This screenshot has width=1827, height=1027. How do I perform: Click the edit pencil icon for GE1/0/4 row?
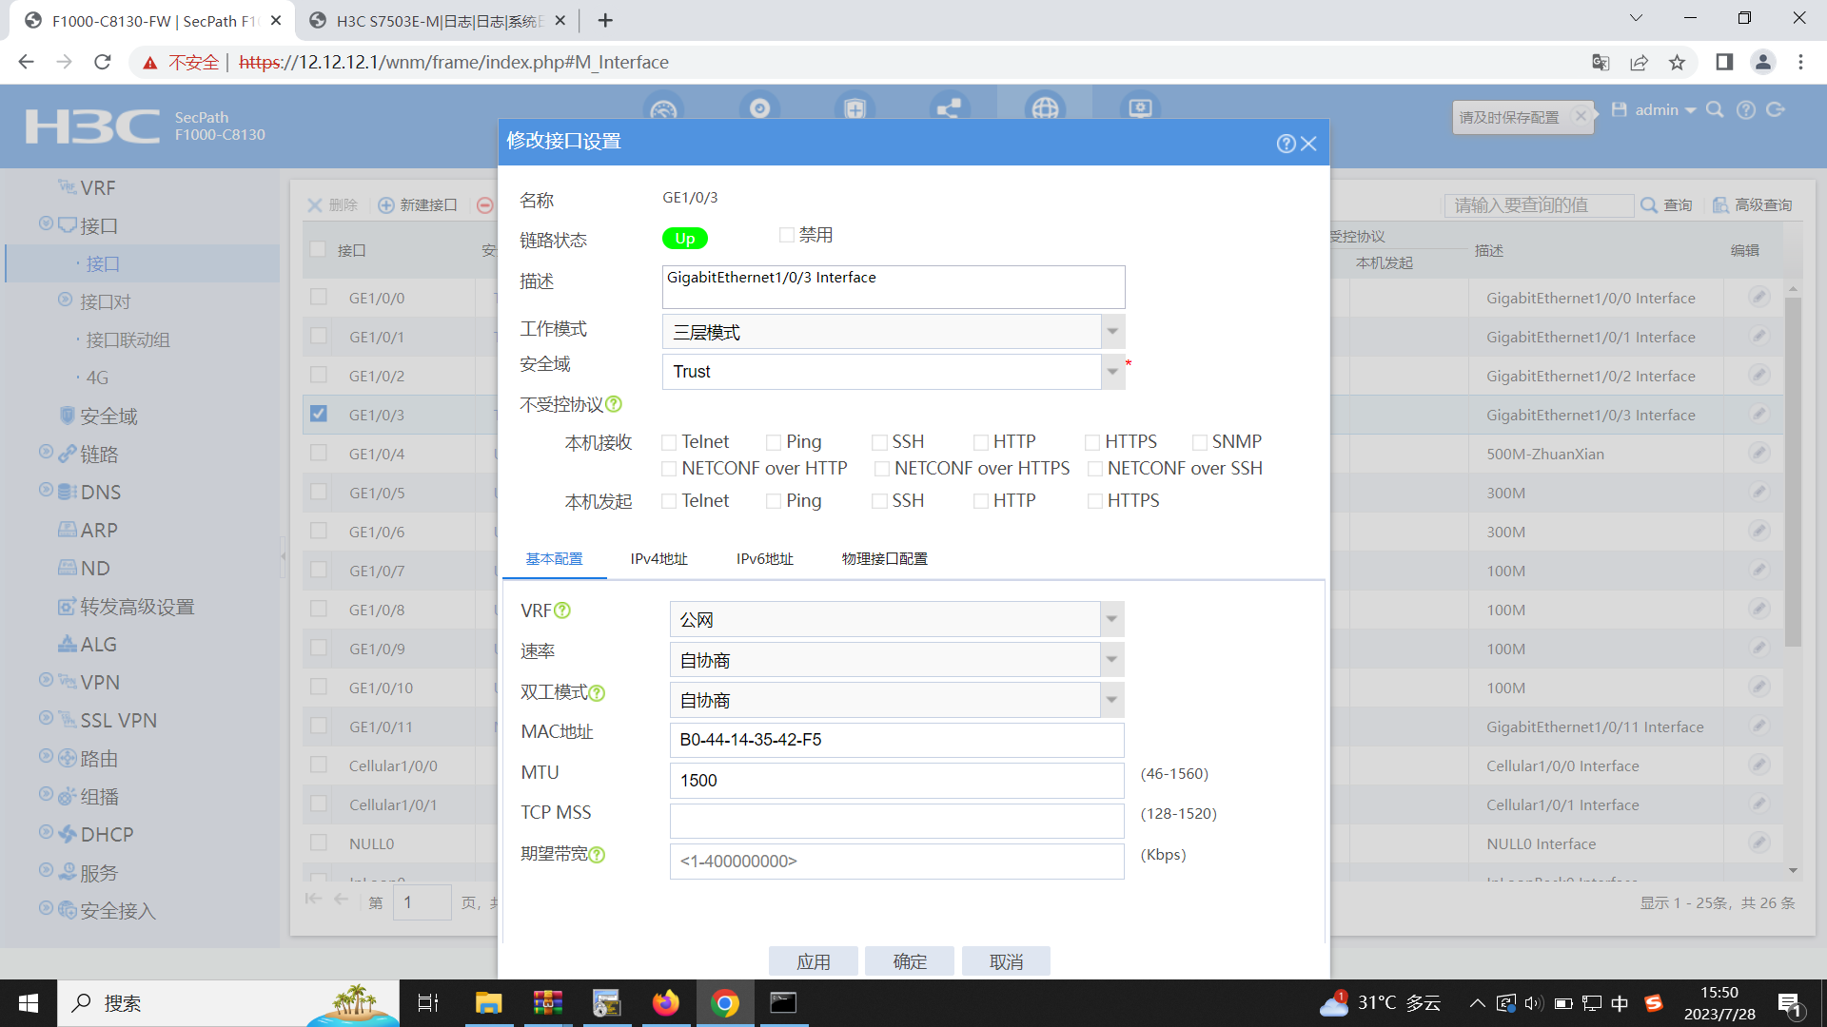1758,454
